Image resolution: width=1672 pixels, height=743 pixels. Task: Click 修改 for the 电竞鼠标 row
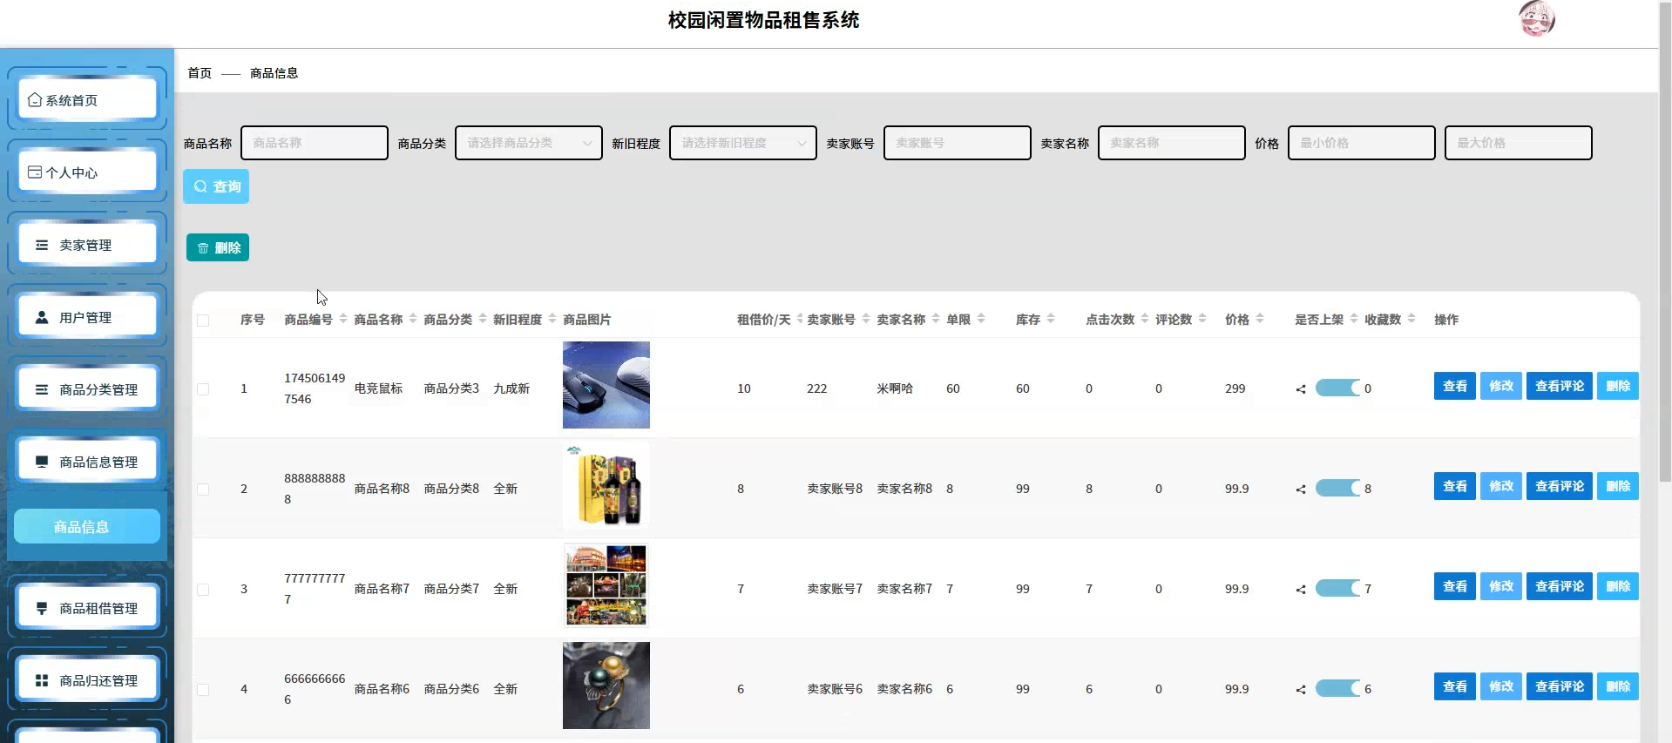click(1501, 386)
